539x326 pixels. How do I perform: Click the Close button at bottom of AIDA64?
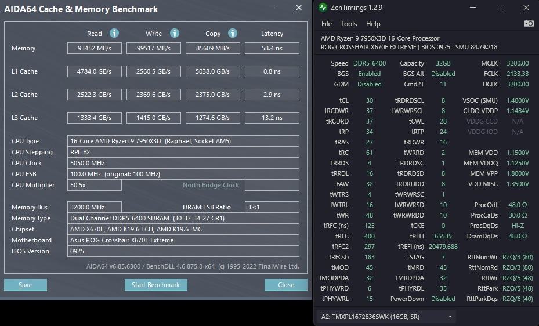point(285,285)
